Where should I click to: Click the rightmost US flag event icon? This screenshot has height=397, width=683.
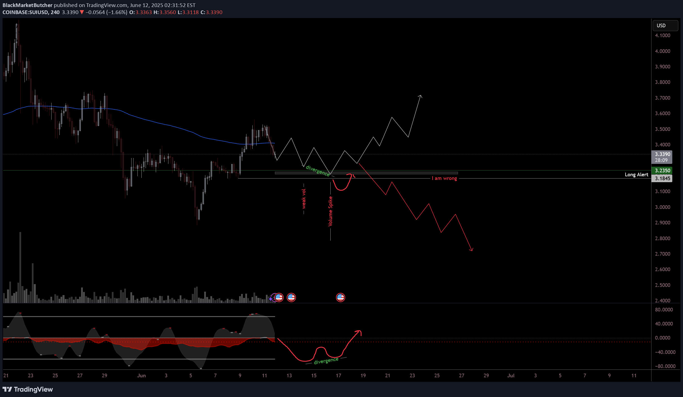point(341,297)
